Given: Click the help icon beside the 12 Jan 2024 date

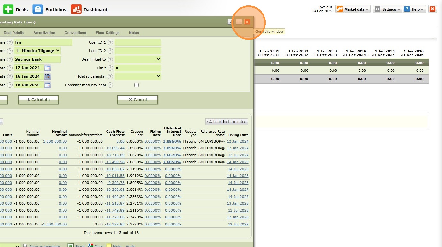Looking at the screenshot, I should point(10,68).
